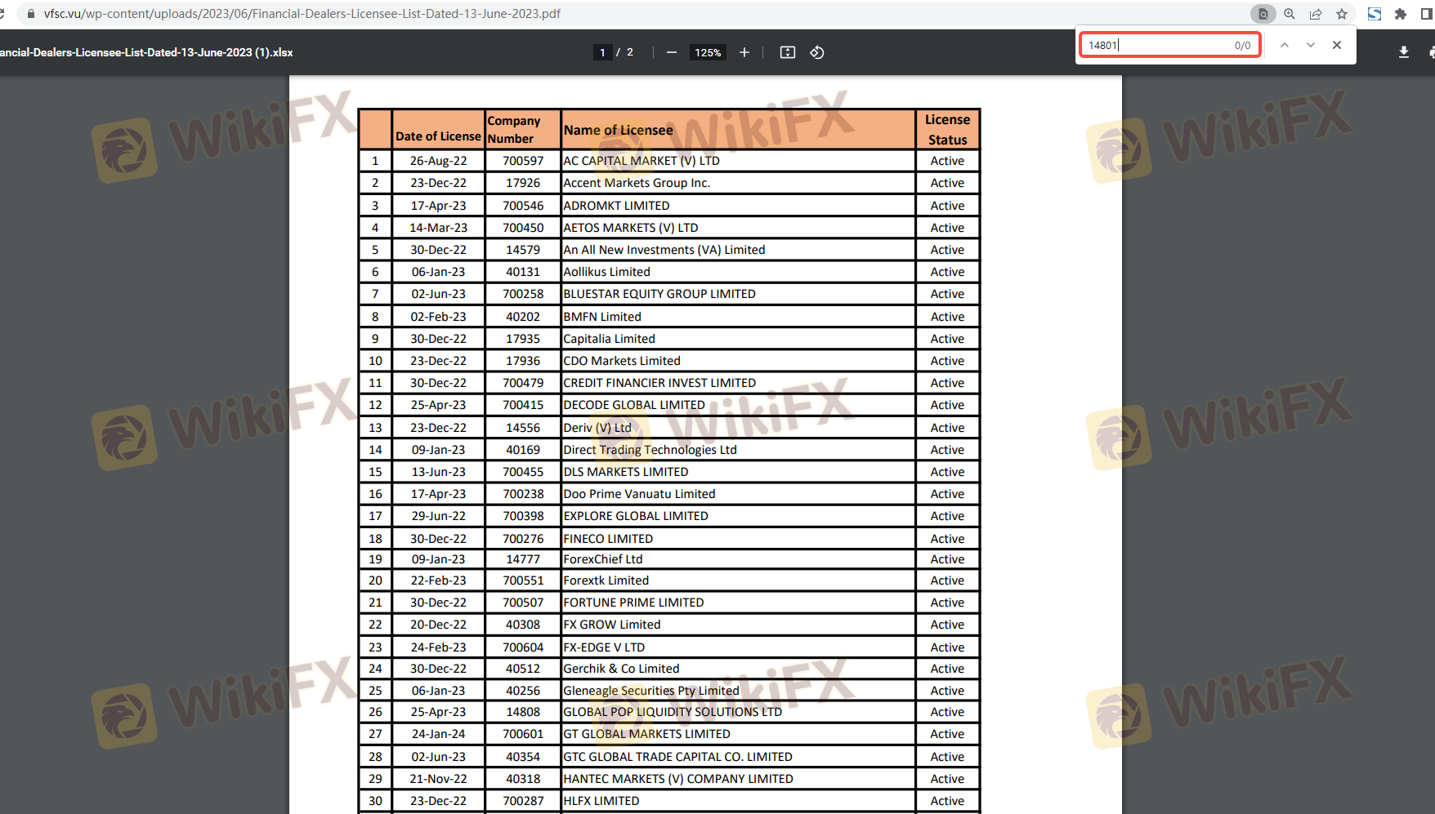Click Active status for AC CAPITAL MARKET
This screenshot has width=1435, height=814.
[x=947, y=161]
